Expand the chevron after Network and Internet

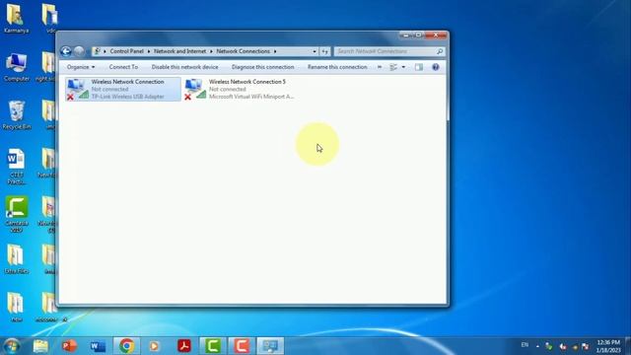click(x=211, y=51)
